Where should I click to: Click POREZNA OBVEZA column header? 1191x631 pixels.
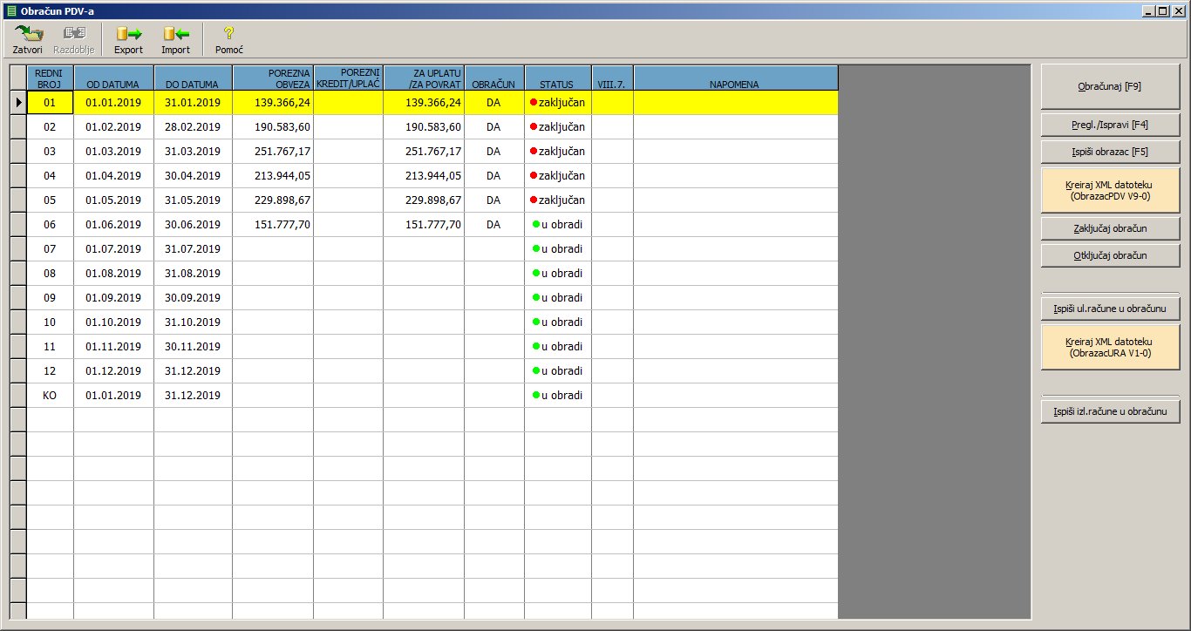click(273, 78)
